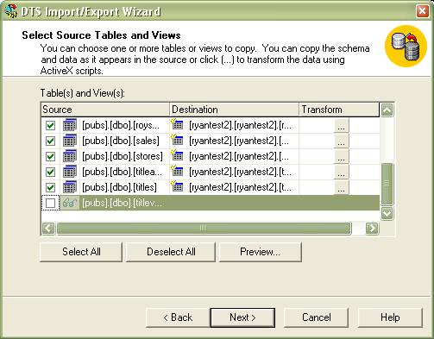The width and height of the screenshot is (434, 339).
Task: Uncheck the [pubs].[dbo].[sales] table checkbox
Action: (x=50, y=141)
